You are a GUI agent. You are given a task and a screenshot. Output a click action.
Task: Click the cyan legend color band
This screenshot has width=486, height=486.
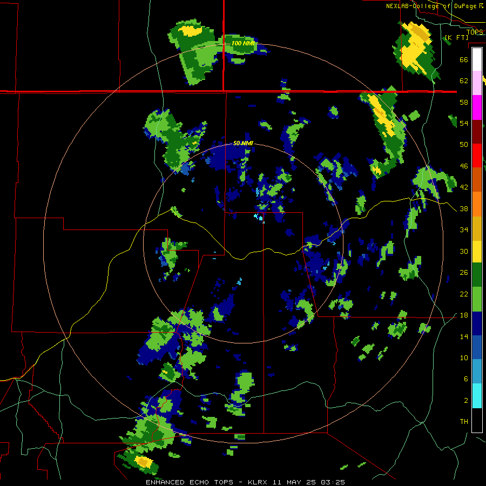[x=477, y=396]
